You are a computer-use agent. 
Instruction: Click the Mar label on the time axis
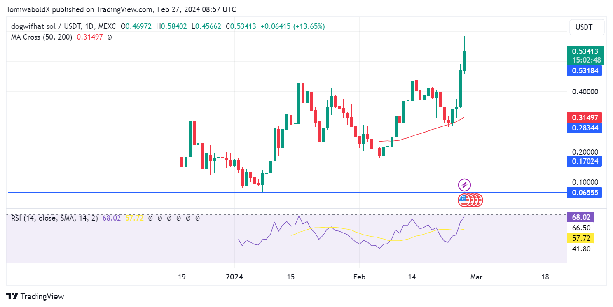point(476,277)
